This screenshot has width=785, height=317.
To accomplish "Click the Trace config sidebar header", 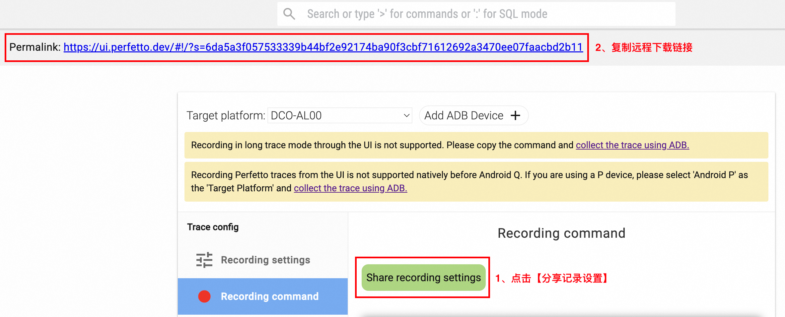I will point(213,227).
